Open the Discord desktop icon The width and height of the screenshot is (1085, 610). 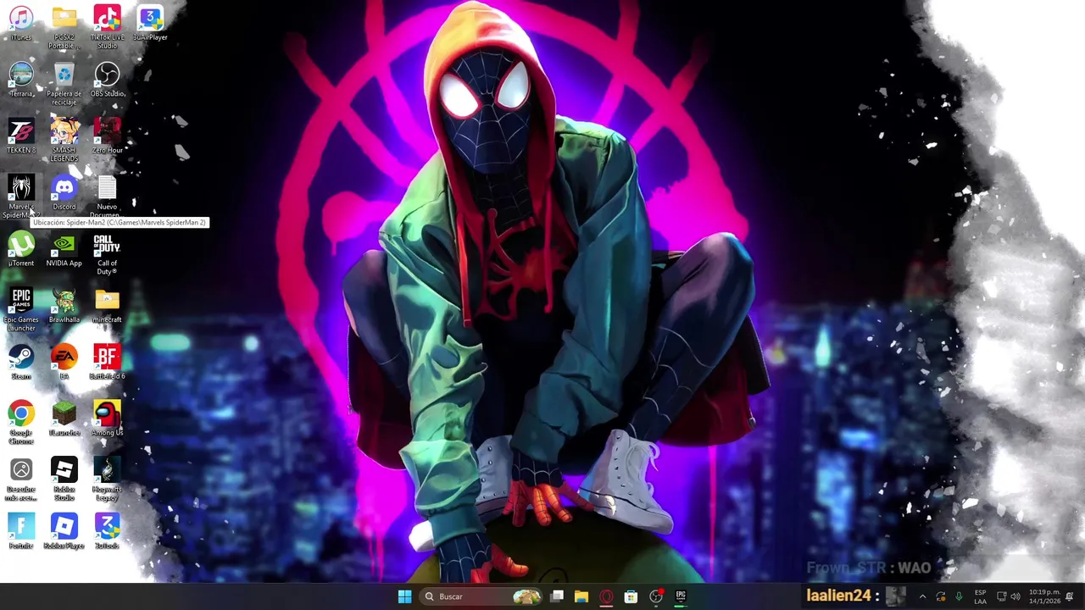coord(64,193)
